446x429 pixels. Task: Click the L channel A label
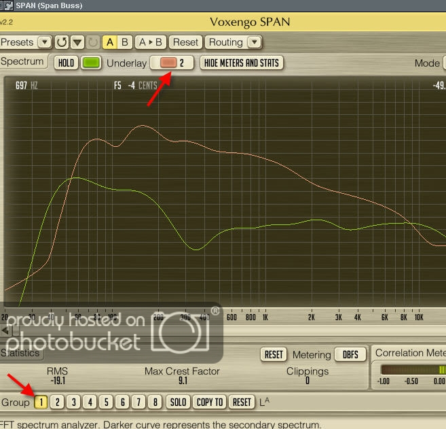[x=264, y=402]
